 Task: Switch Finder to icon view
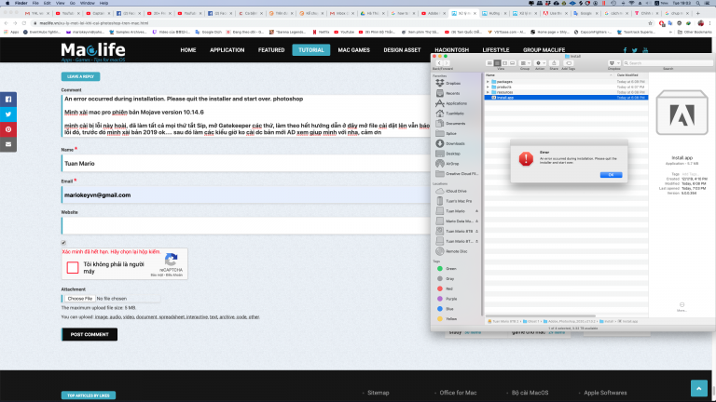(489, 63)
